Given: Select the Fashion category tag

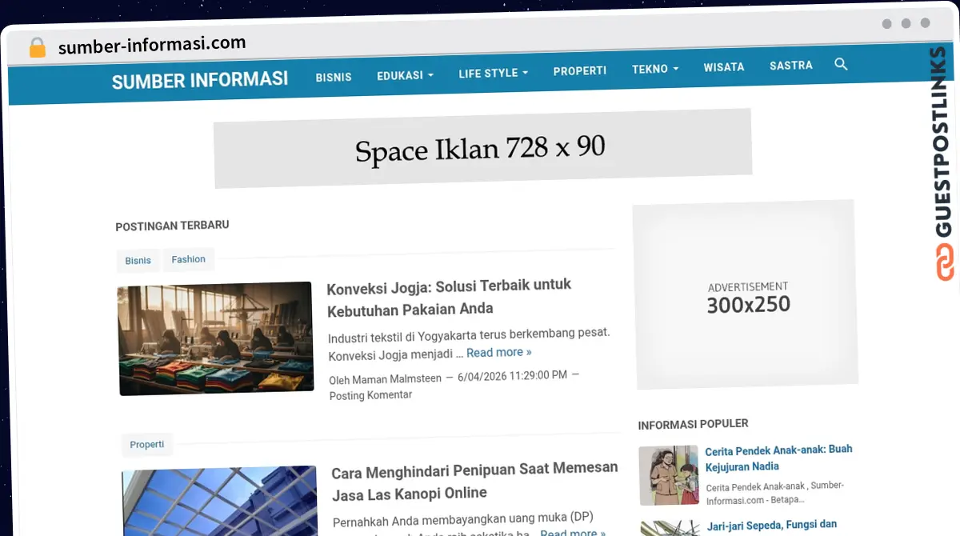Looking at the screenshot, I should [189, 259].
